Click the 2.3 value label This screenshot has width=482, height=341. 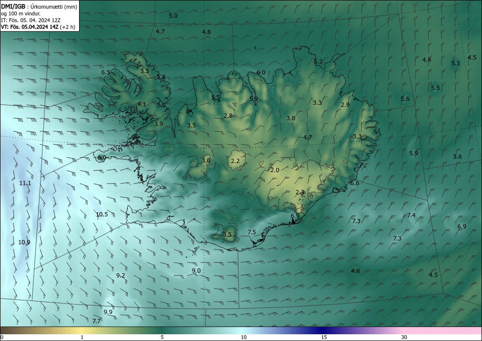click(x=300, y=192)
